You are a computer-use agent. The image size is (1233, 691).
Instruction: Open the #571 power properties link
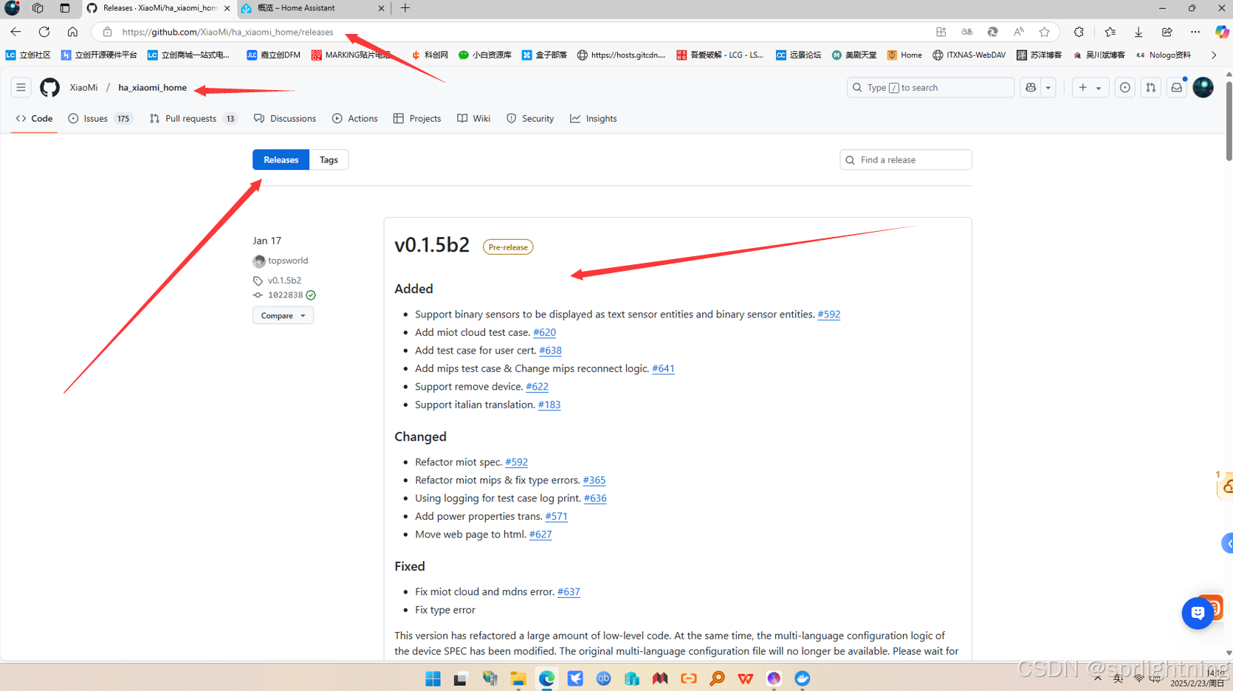556,516
